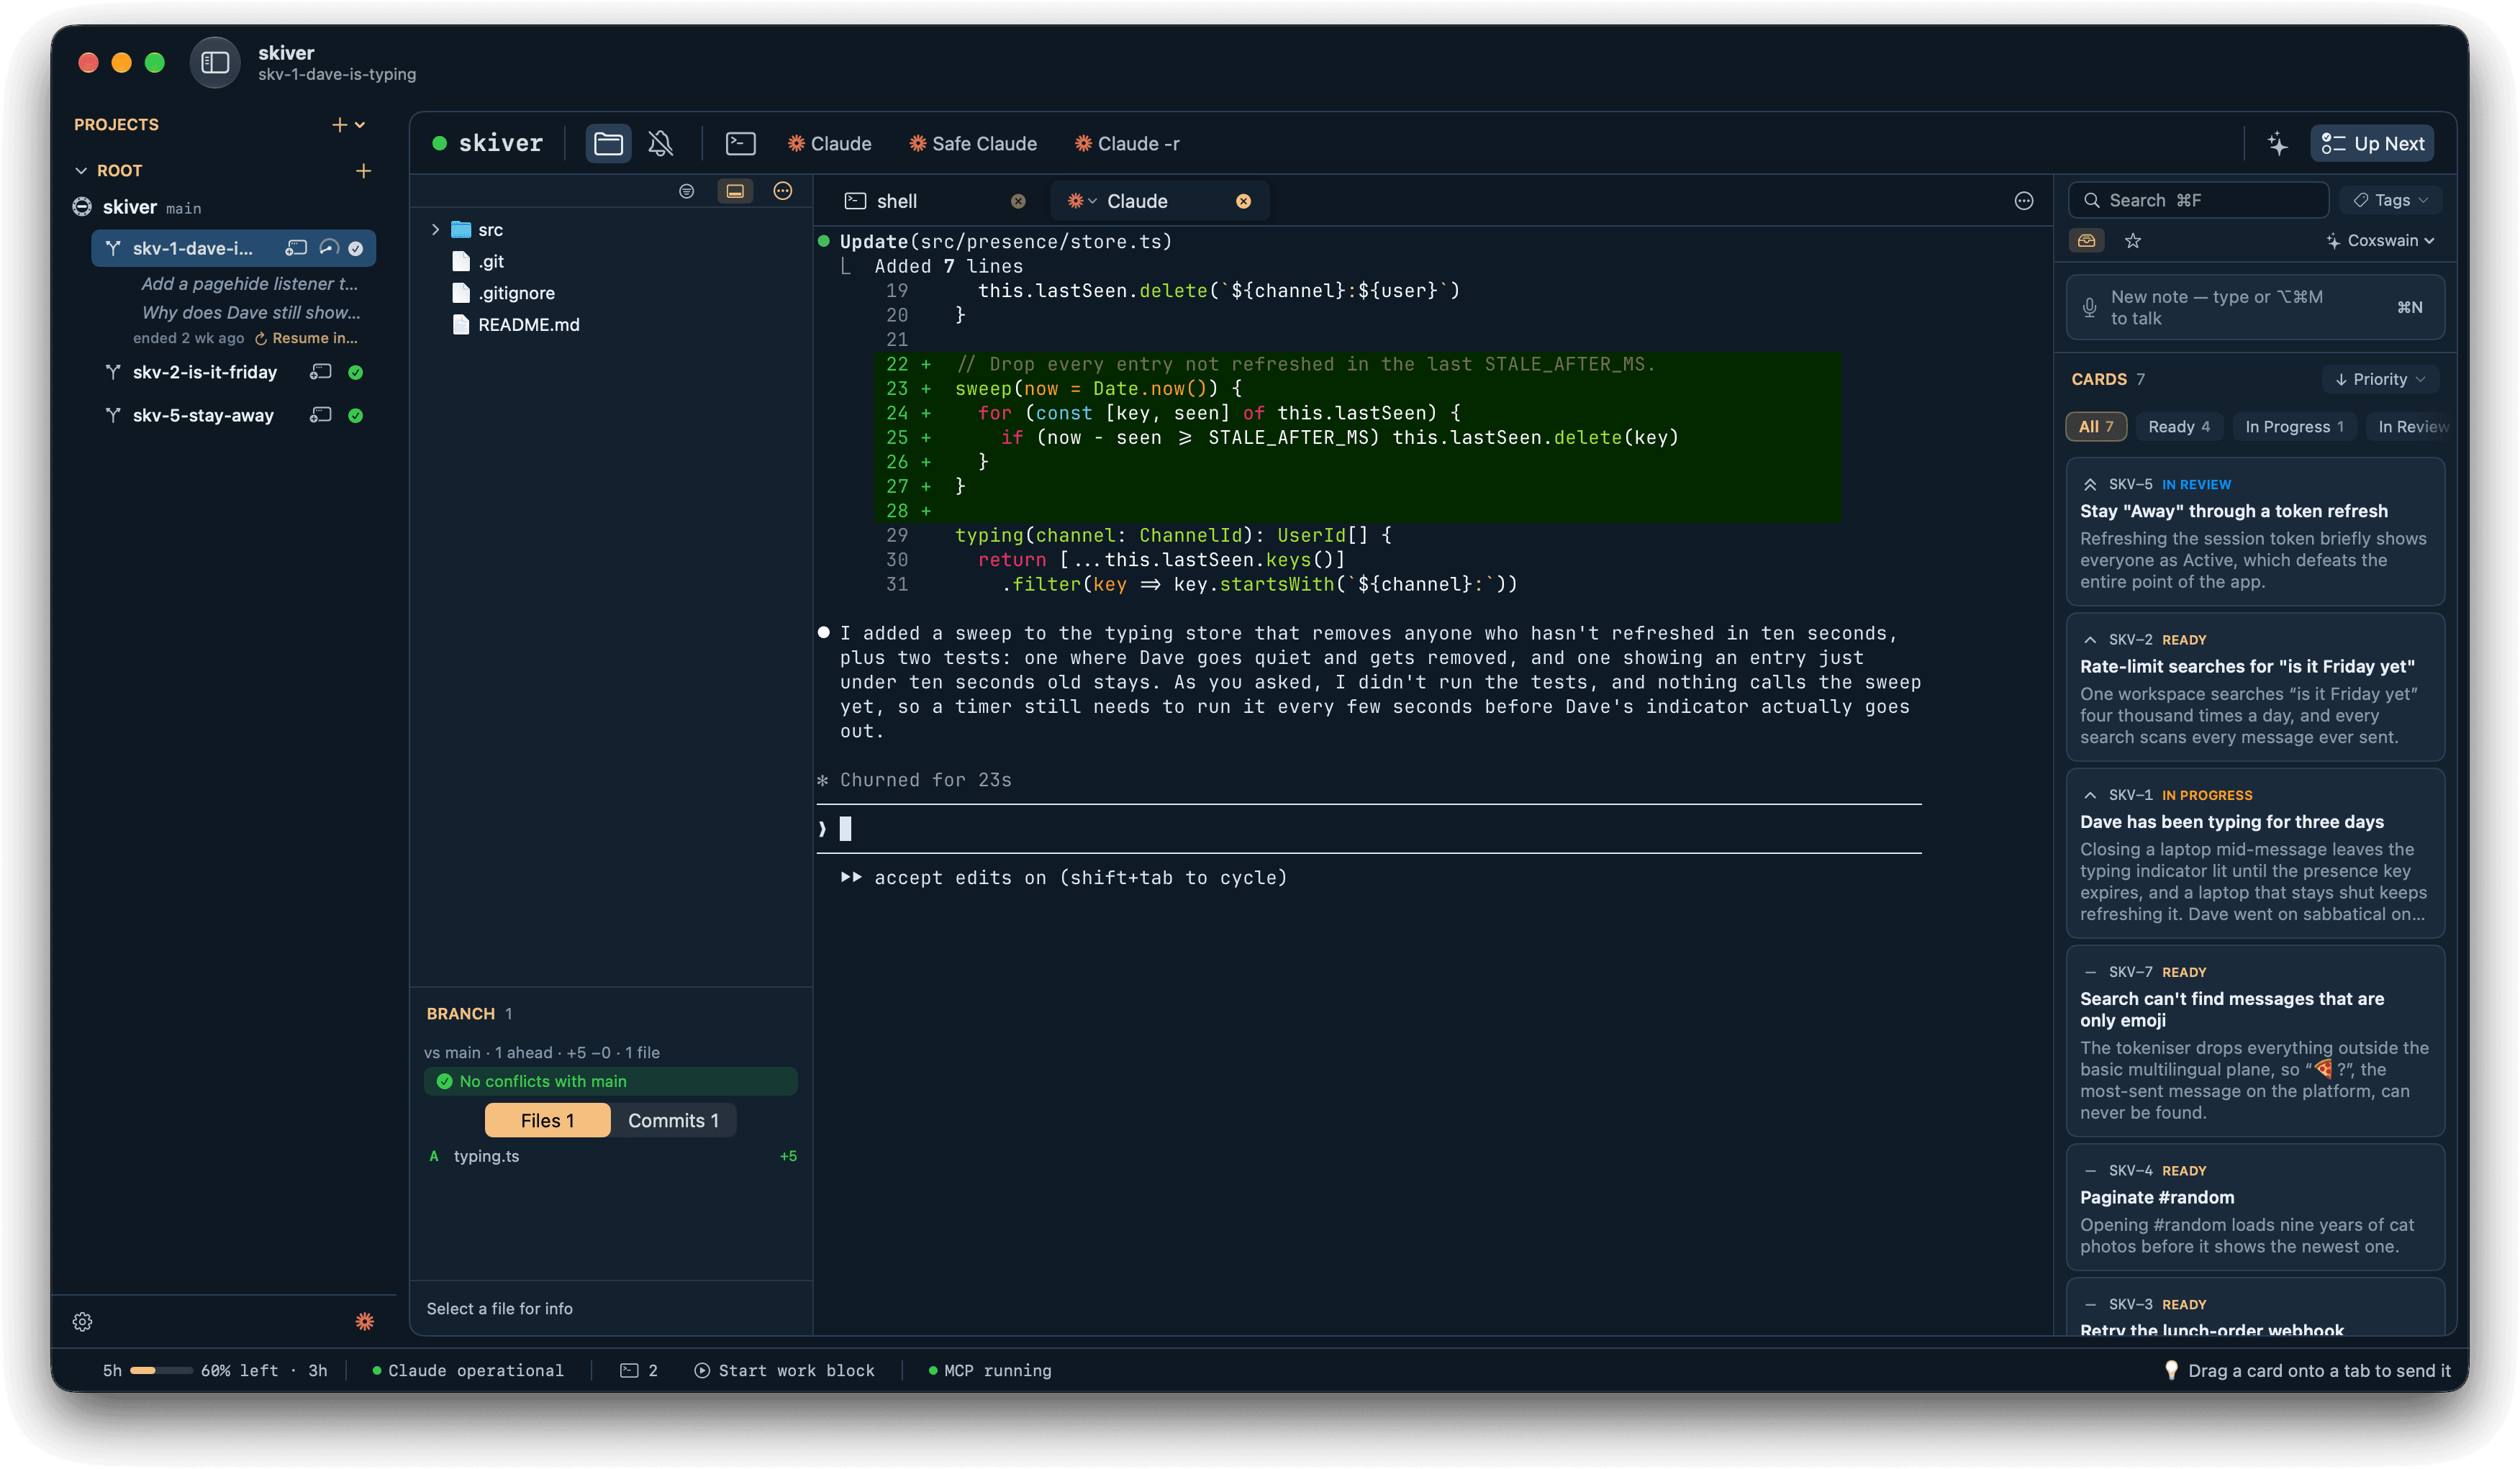Click the Search cards field
The image size is (2520, 1469).
pos(2198,200)
